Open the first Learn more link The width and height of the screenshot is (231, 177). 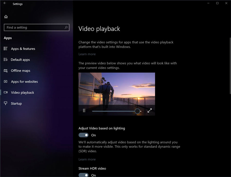tap(87, 54)
